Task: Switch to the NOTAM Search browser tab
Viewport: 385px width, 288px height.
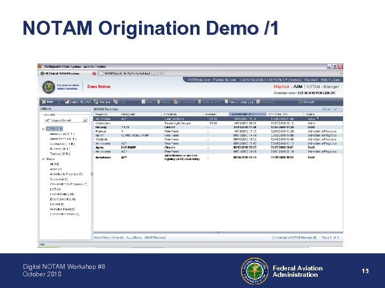Action: (128, 73)
